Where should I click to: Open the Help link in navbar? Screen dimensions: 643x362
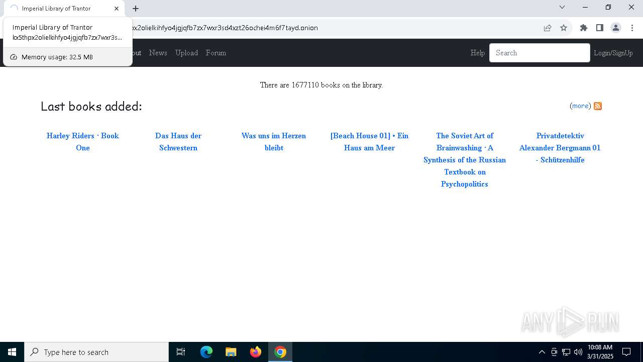pyautogui.click(x=477, y=53)
